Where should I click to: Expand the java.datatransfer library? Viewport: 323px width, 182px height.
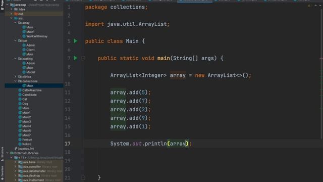(16, 171)
